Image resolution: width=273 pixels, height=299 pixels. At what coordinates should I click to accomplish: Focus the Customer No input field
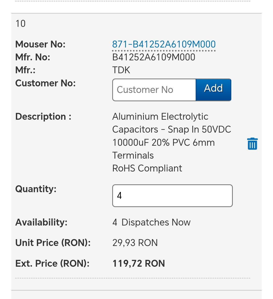tap(154, 90)
